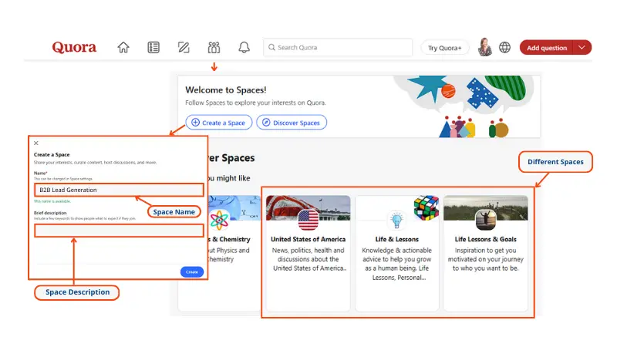Click the lightbulb Life & Lessons icon
The width and height of the screenshot is (617, 347).
tap(396, 220)
